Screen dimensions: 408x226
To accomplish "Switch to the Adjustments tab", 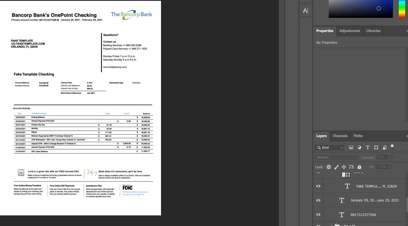I will pos(349,31).
